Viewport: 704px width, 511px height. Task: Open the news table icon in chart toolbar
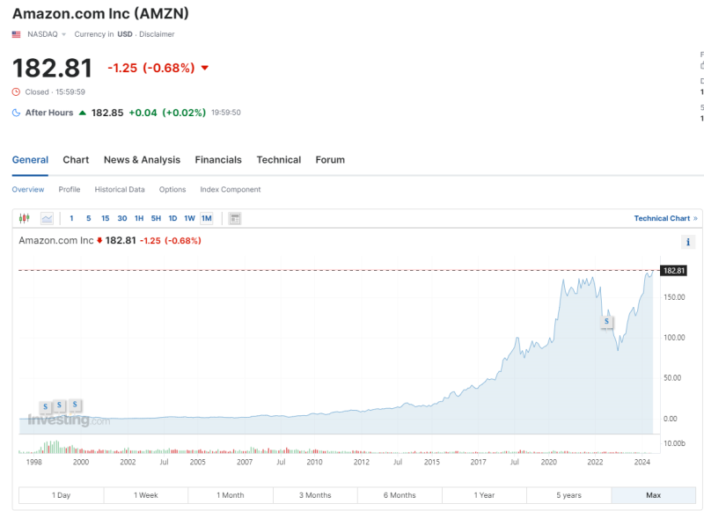point(235,218)
